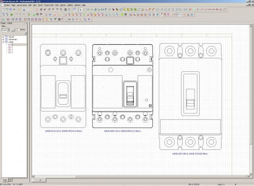Click the right large circuit breaker drawing
Viewport: 254px width, 186px height.
[x=190, y=96]
